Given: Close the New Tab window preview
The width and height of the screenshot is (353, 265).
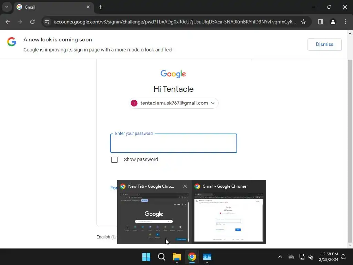Looking at the screenshot, I should (x=185, y=186).
